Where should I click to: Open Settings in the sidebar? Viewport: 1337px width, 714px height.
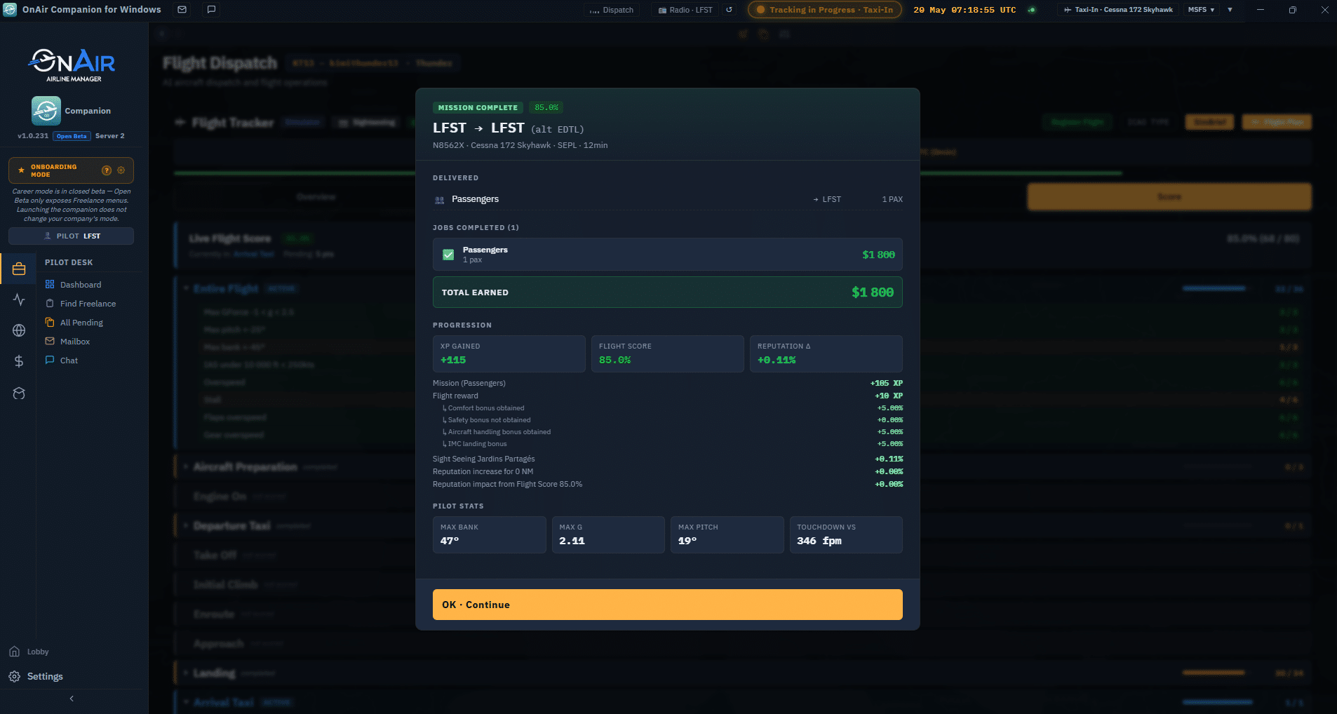pos(45,677)
